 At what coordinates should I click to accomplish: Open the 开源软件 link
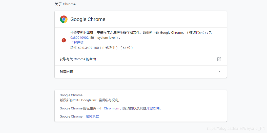pos(153,108)
